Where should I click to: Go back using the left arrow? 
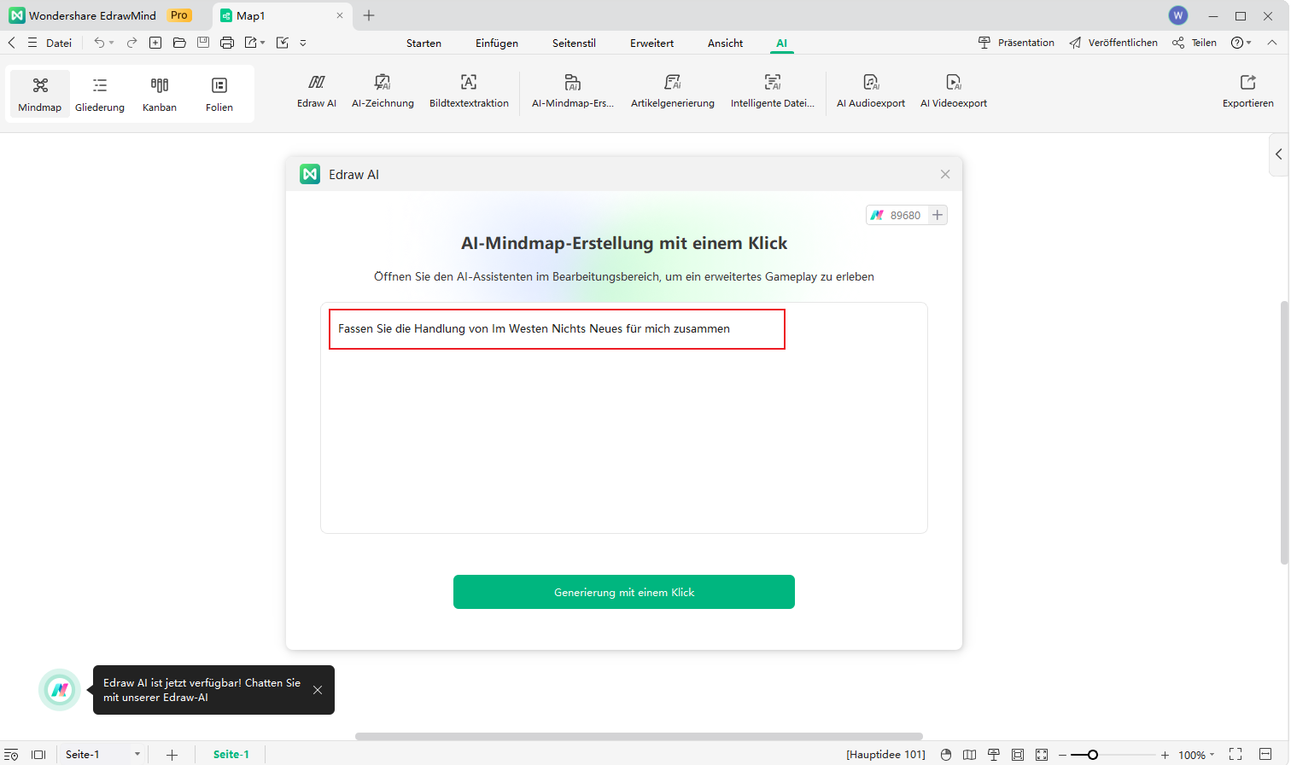[x=12, y=43]
